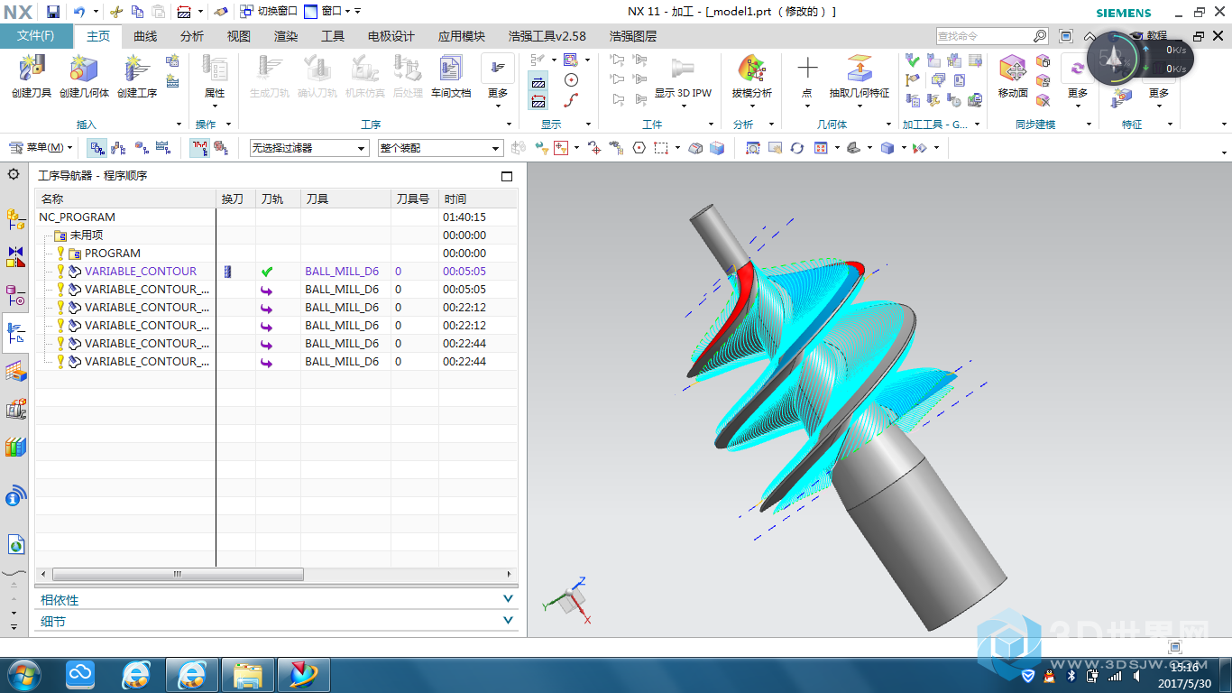The image size is (1232, 693).
Task: Open the 整个装配 scope dropdown
Action: [440, 148]
